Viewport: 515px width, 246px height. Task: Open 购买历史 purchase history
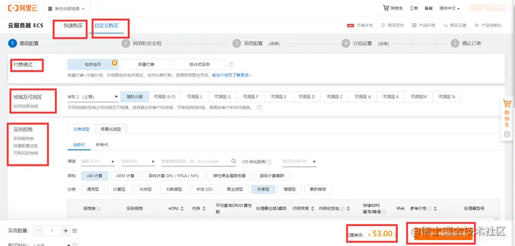pos(392,26)
